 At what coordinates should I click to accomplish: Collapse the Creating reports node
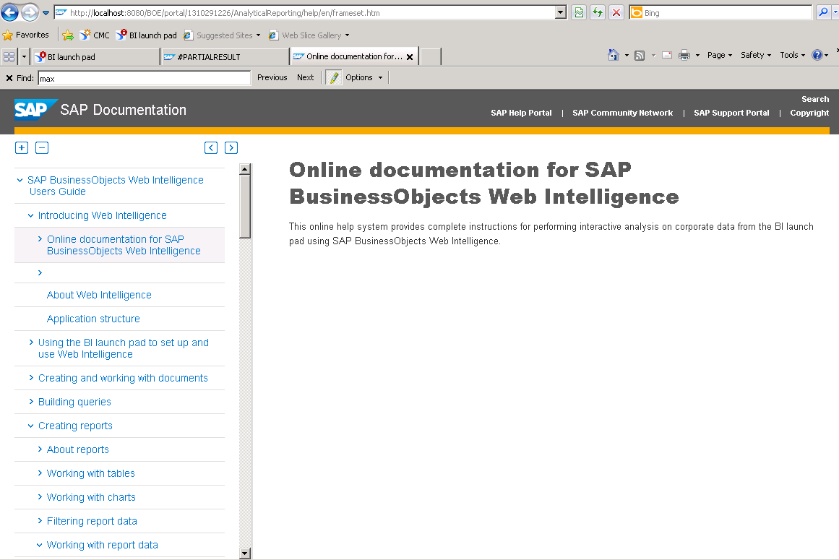(30, 426)
